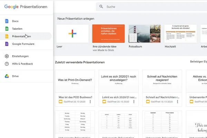Click the 'Neue Präsentation anlegen' heading
This screenshot has height=138, width=207.
click(x=76, y=19)
